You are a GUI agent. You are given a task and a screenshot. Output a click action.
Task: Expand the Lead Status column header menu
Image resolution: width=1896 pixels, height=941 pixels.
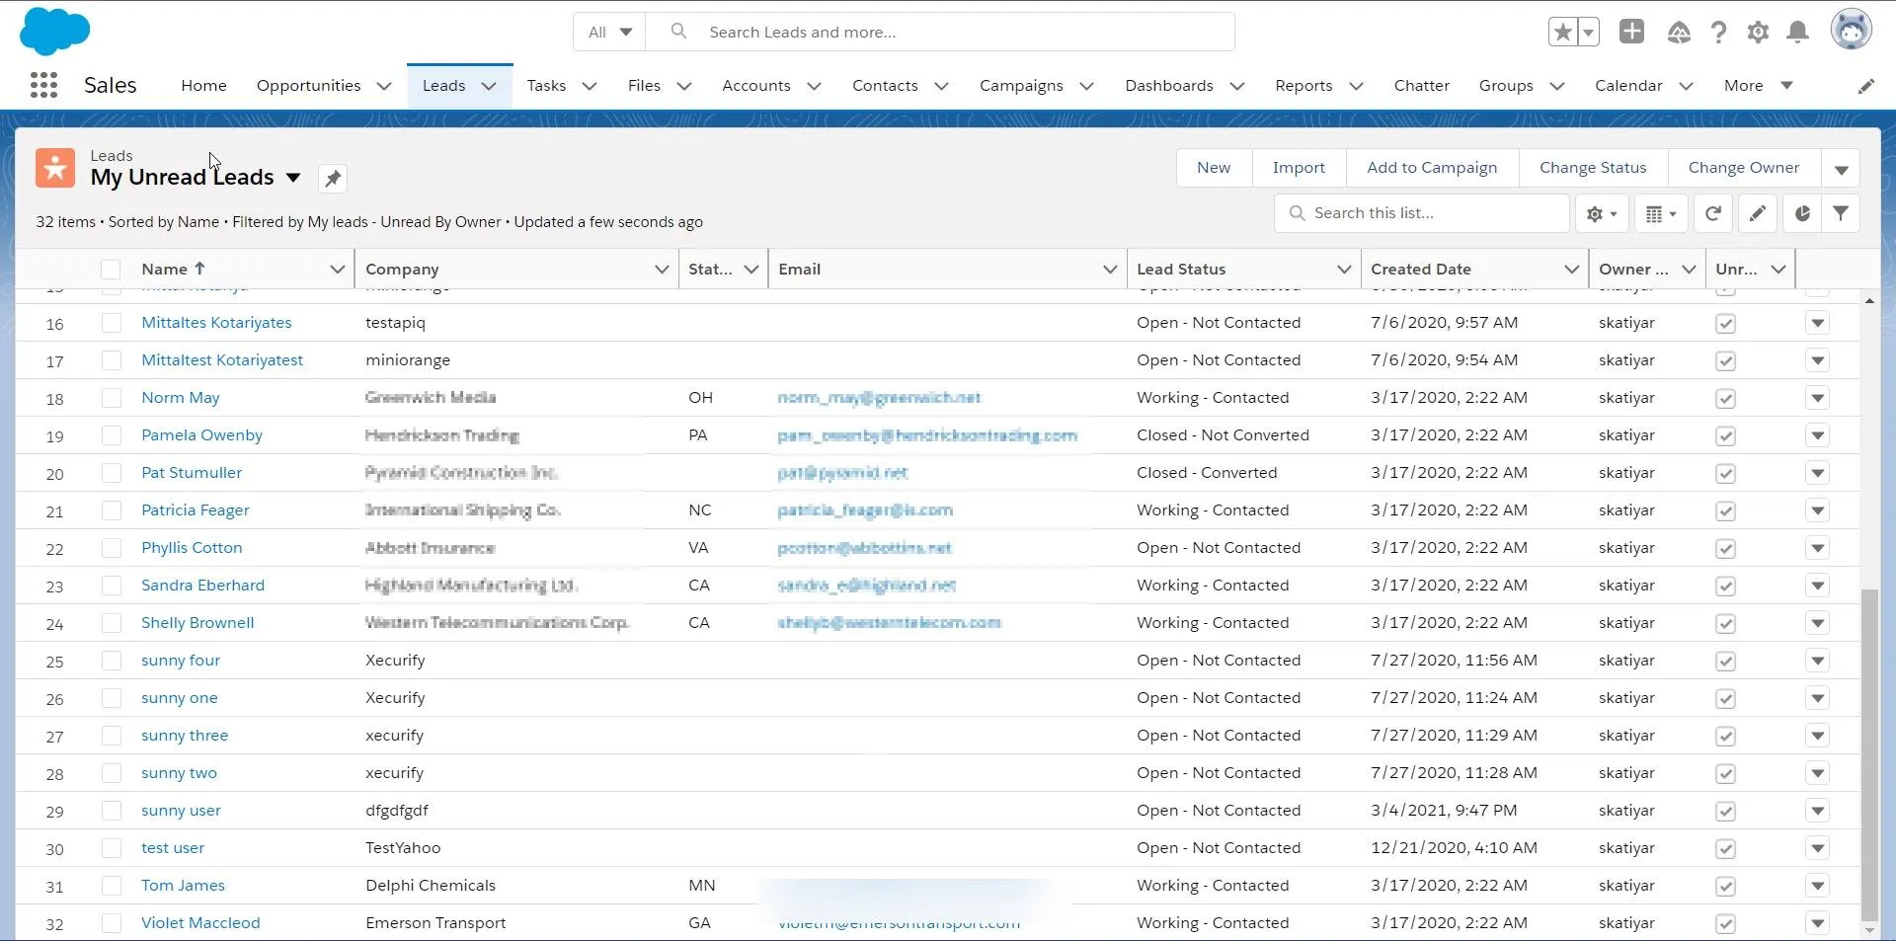[1343, 269]
